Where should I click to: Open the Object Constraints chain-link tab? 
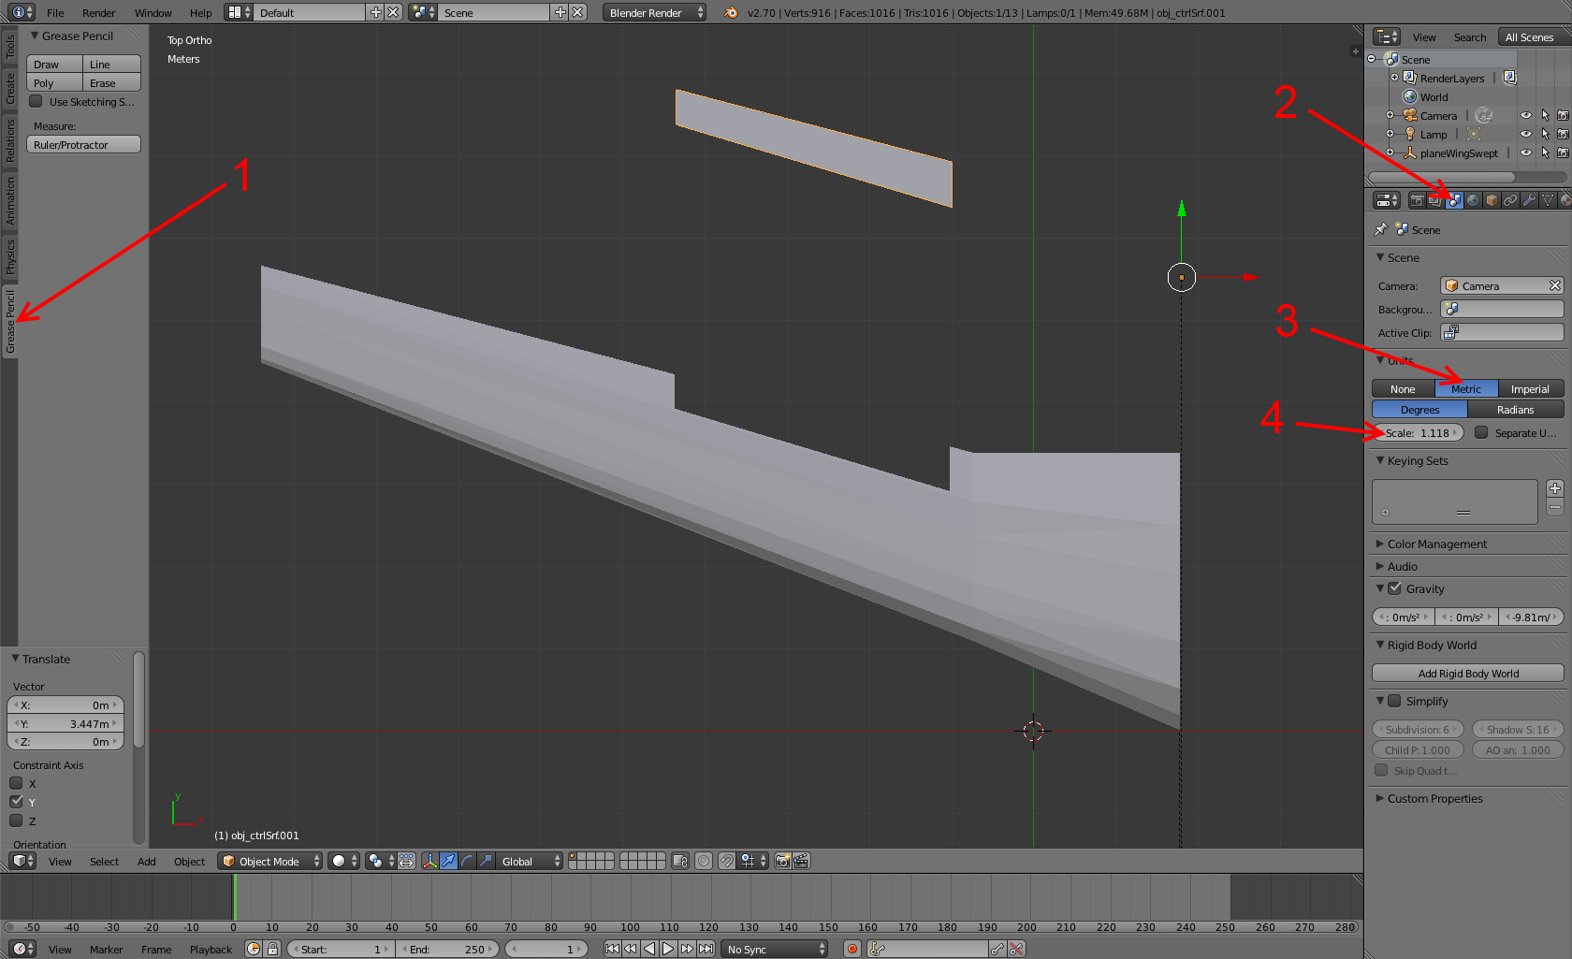[1510, 200]
